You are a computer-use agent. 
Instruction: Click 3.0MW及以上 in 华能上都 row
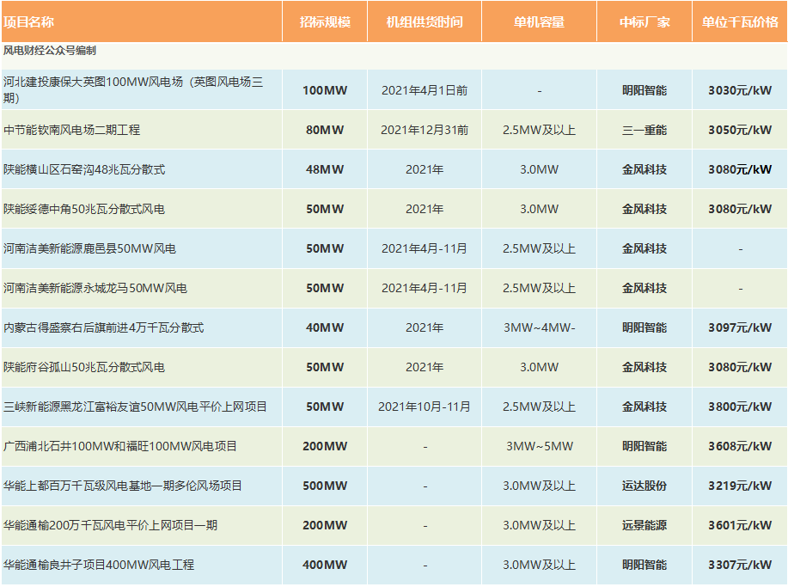[540, 486]
